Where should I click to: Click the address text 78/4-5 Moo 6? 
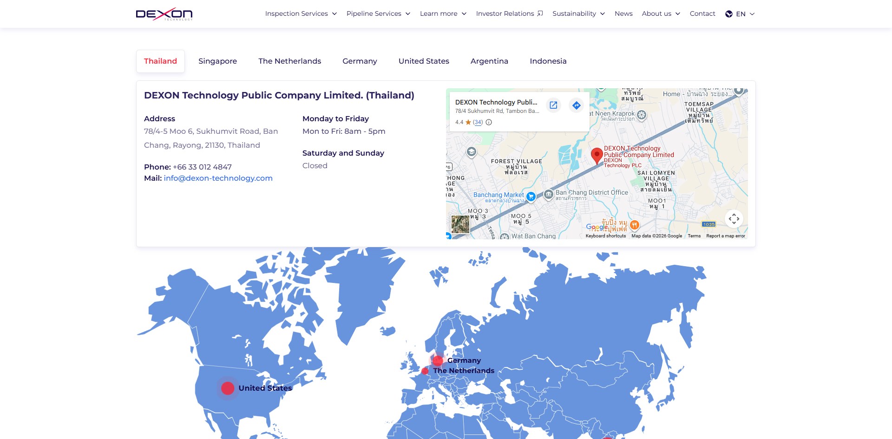click(211, 138)
